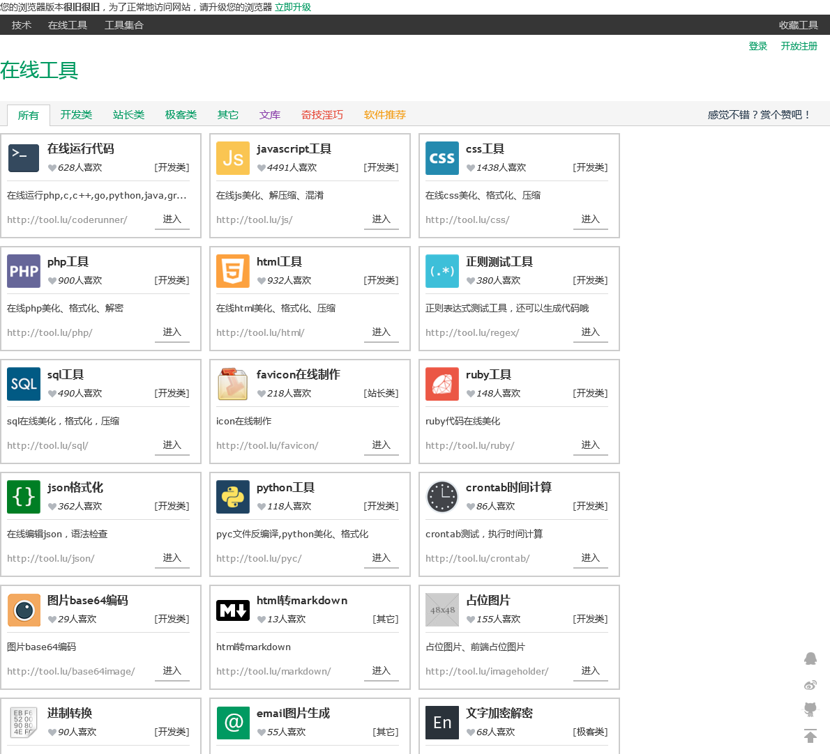Click the Weibo icon in sidebar
The height and width of the screenshot is (754, 830).
click(x=810, y=685)
